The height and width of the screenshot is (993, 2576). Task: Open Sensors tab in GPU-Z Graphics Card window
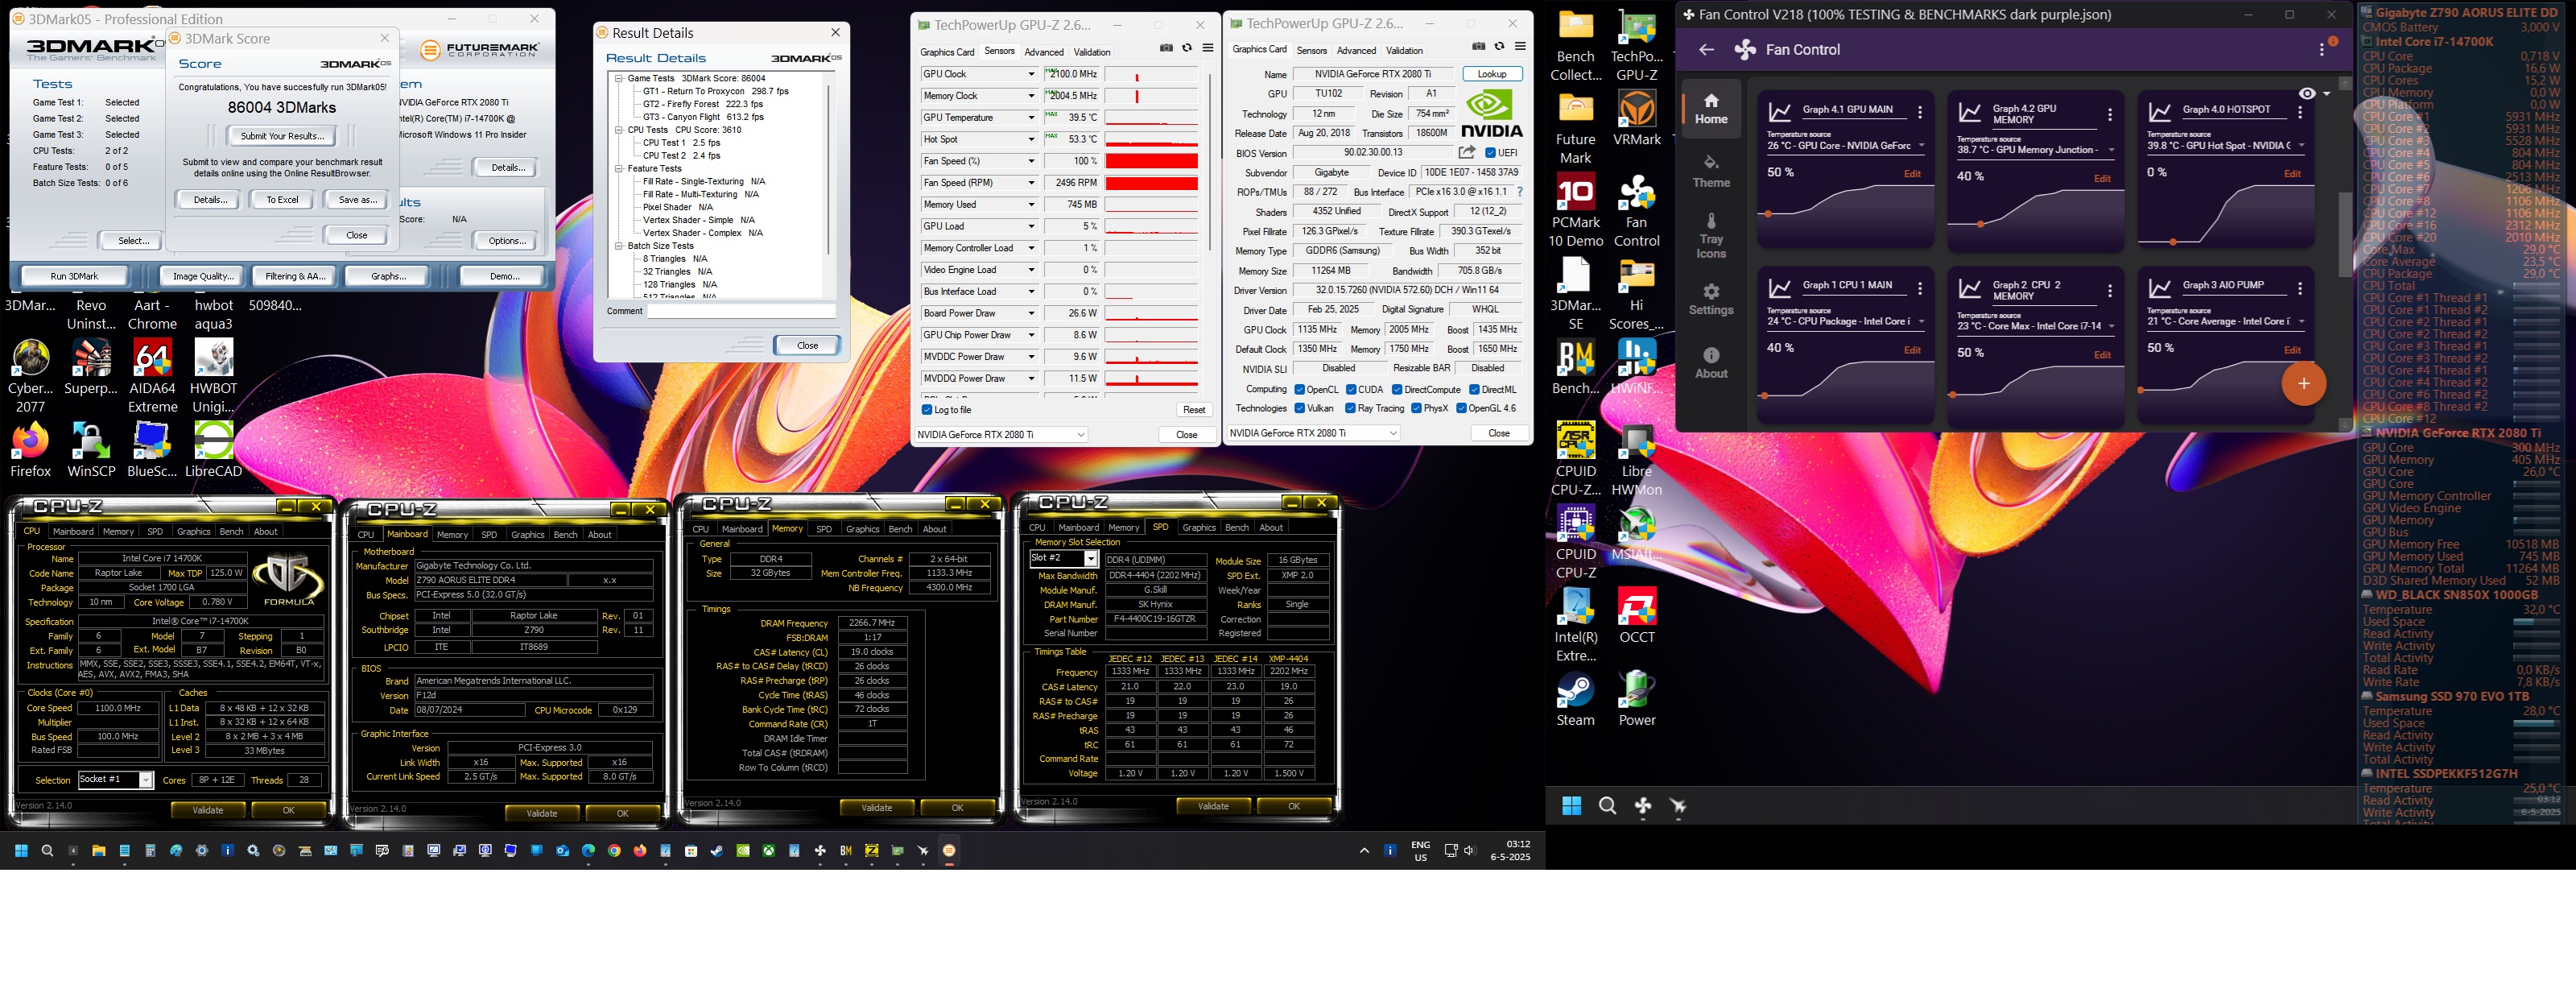(x=1311, y=51)
